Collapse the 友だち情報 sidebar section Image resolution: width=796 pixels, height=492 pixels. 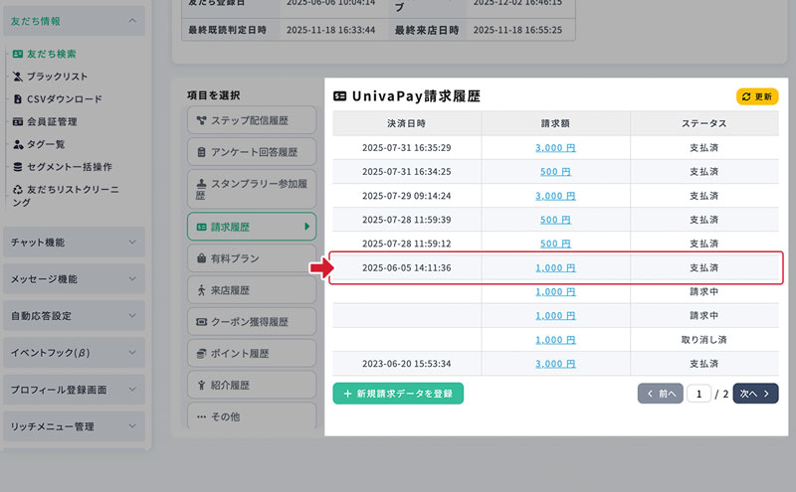(x=131, y=20)
